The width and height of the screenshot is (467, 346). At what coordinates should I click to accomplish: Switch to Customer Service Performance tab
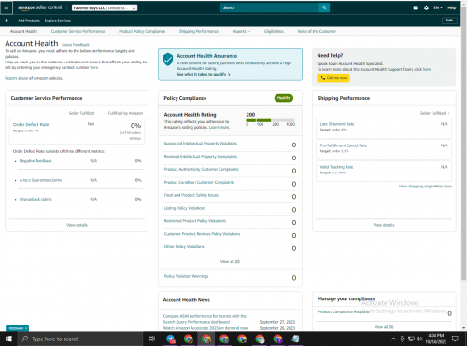tap(78, 31)
